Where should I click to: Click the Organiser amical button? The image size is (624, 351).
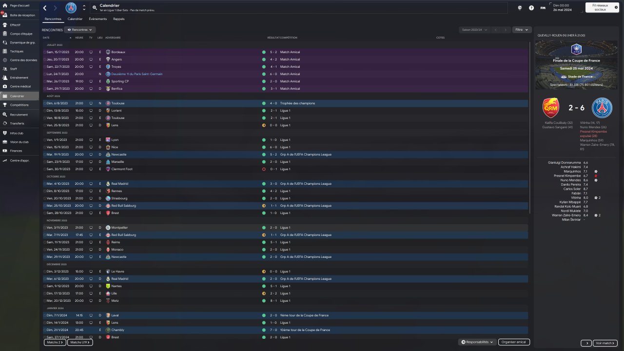point(514,342)
